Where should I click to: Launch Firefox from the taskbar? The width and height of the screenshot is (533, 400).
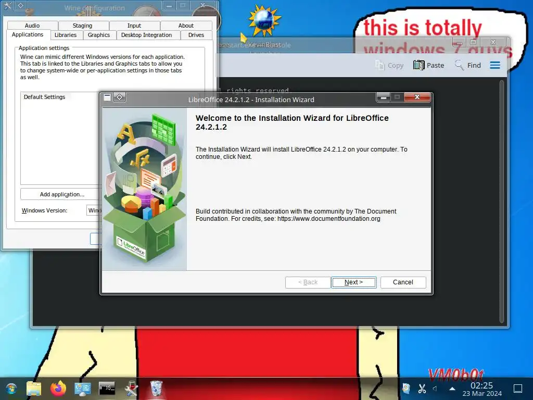[x=58, y=389]
